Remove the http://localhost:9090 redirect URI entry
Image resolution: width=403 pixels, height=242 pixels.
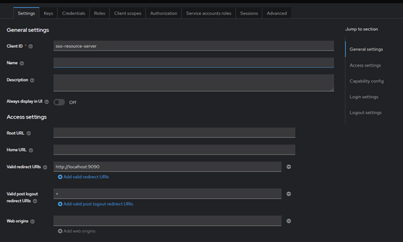tap(288, 167)
